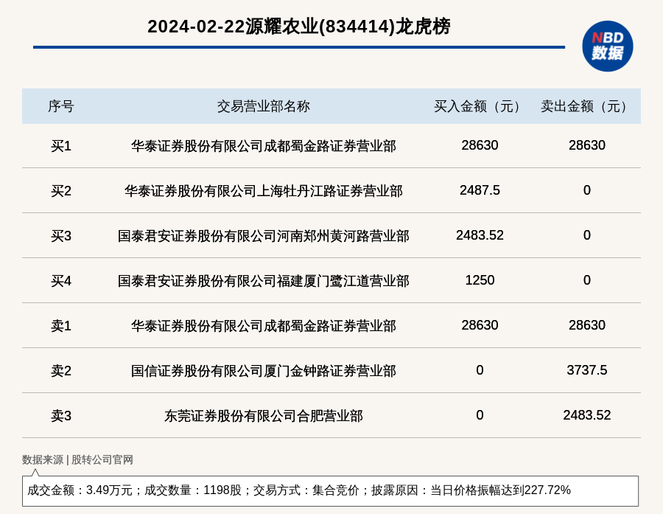Image resolution: width=663 pixels, height=514 pixels.
Task: Select 披露原因 227.72% amplitude text in footer
Action: [x=471, y=490]
